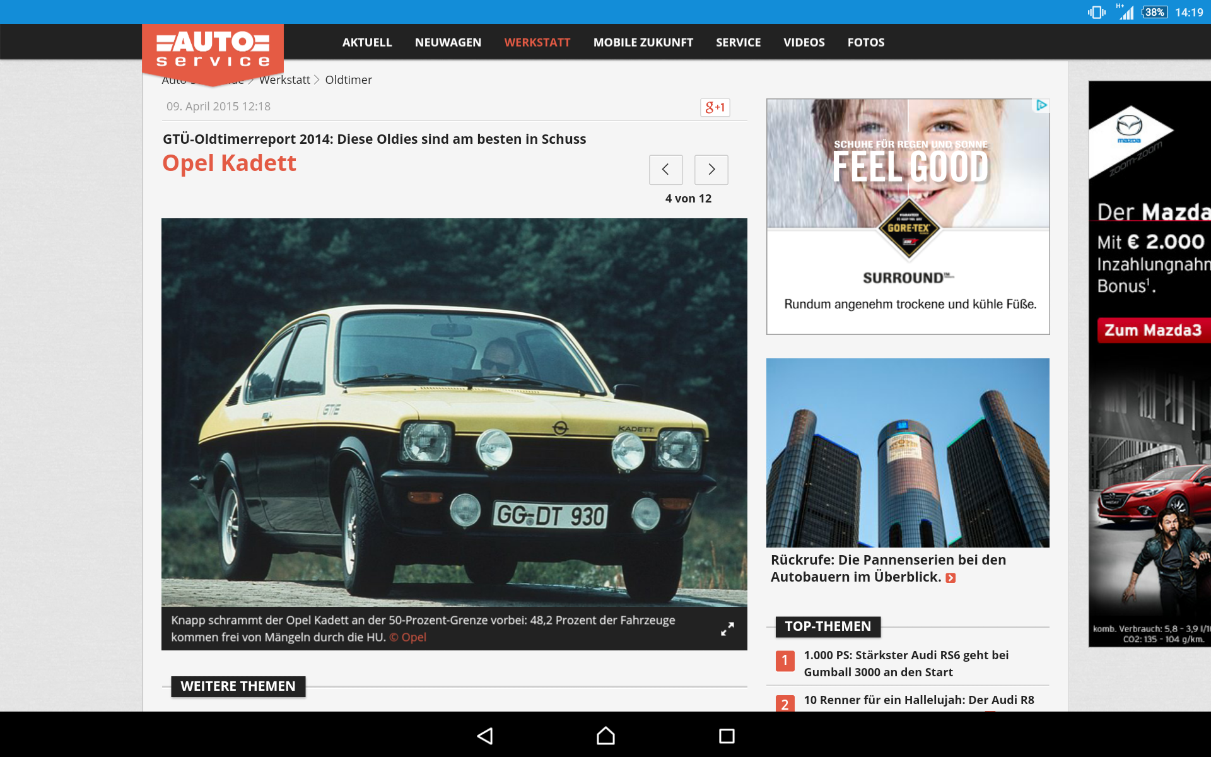Click the Zum Mazda3 ad button
Image resolution: width=1211 pixels, height=757 pixels.
pos(1154,331)
